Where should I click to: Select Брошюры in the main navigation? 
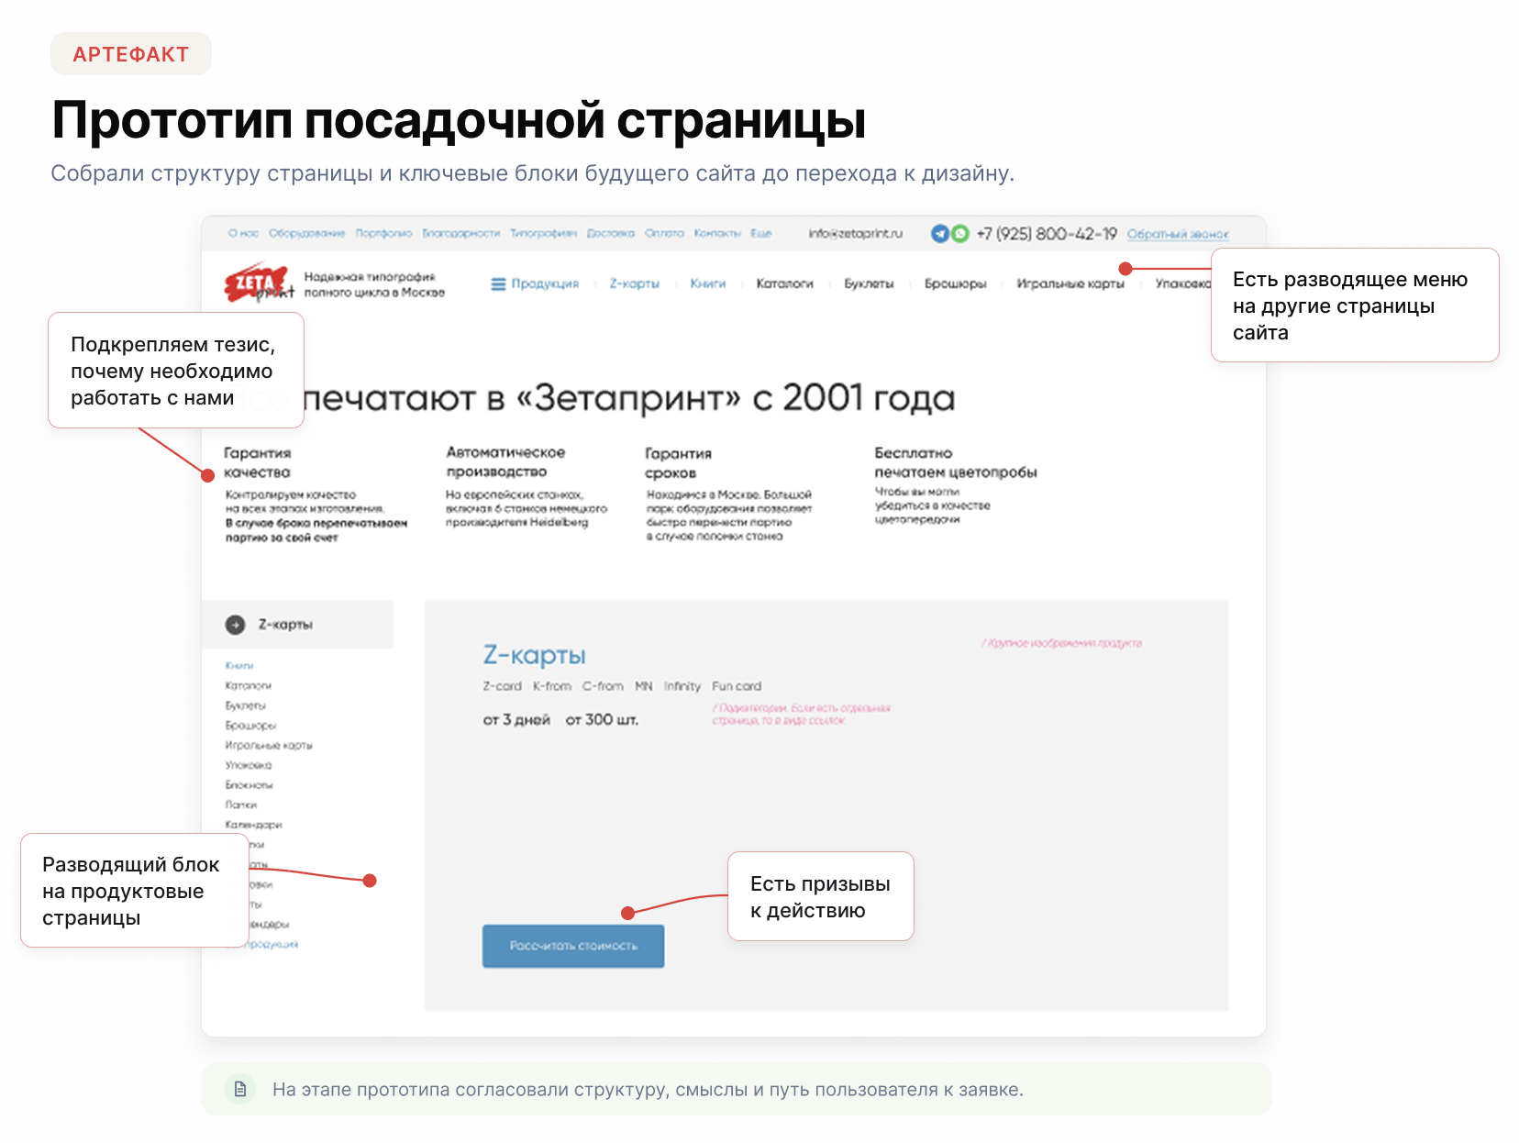pos(956,284)
